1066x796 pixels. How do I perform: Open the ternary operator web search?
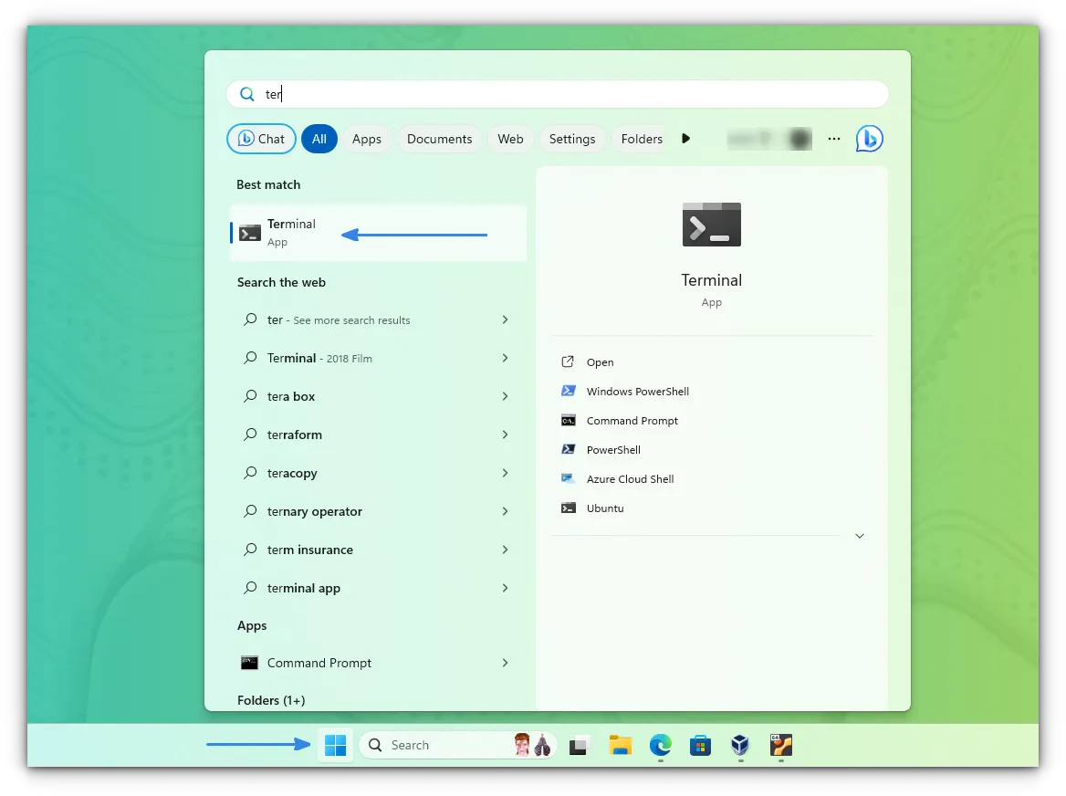click(314, 511)
